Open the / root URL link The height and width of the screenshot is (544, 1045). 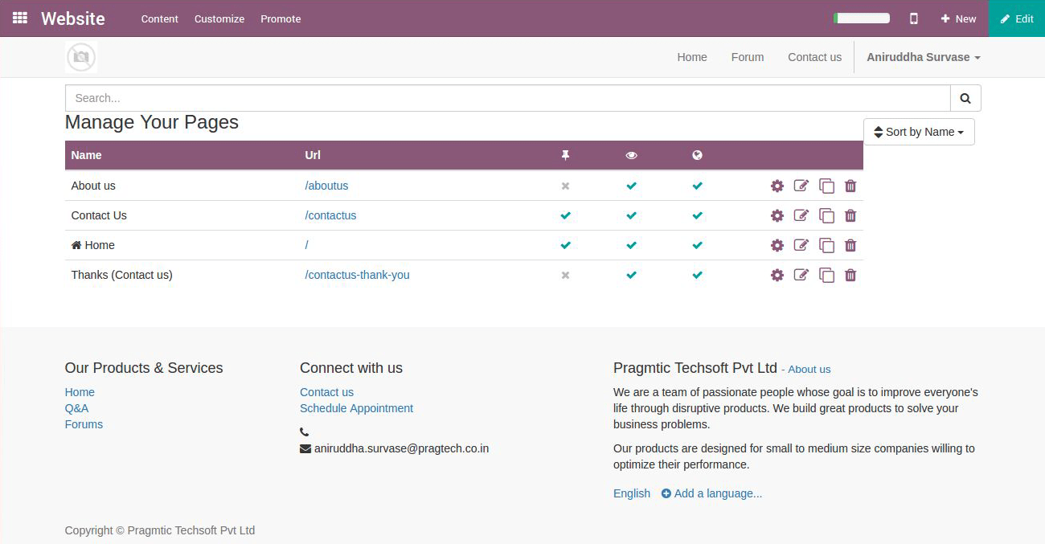pyautogui.click(x=307, y=245)
